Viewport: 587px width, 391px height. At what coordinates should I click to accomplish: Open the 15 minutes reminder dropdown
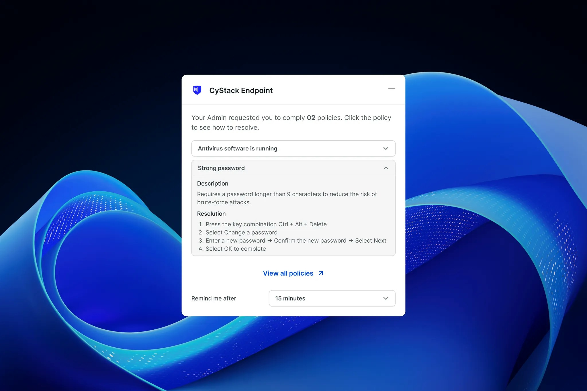tap(332, 298)
